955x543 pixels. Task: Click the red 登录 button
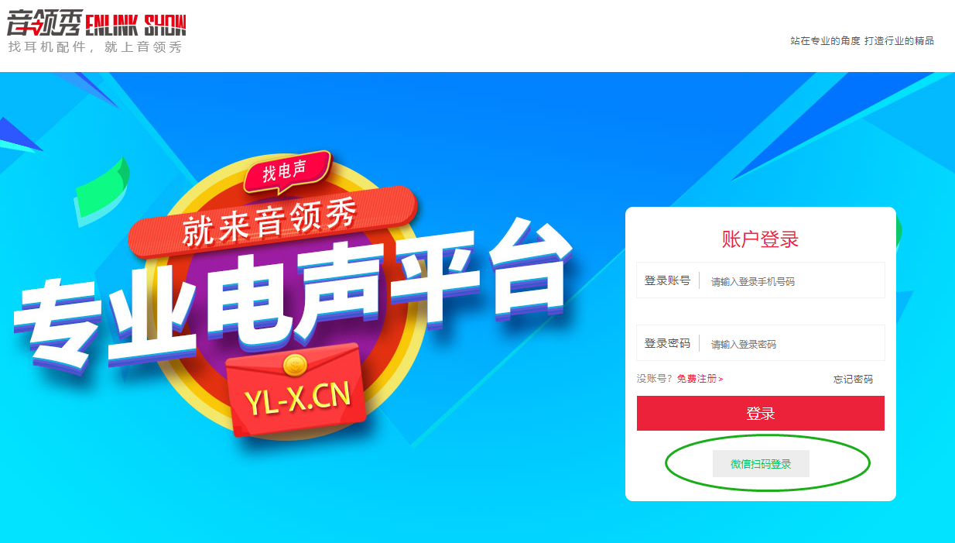(x=761, y=414)
